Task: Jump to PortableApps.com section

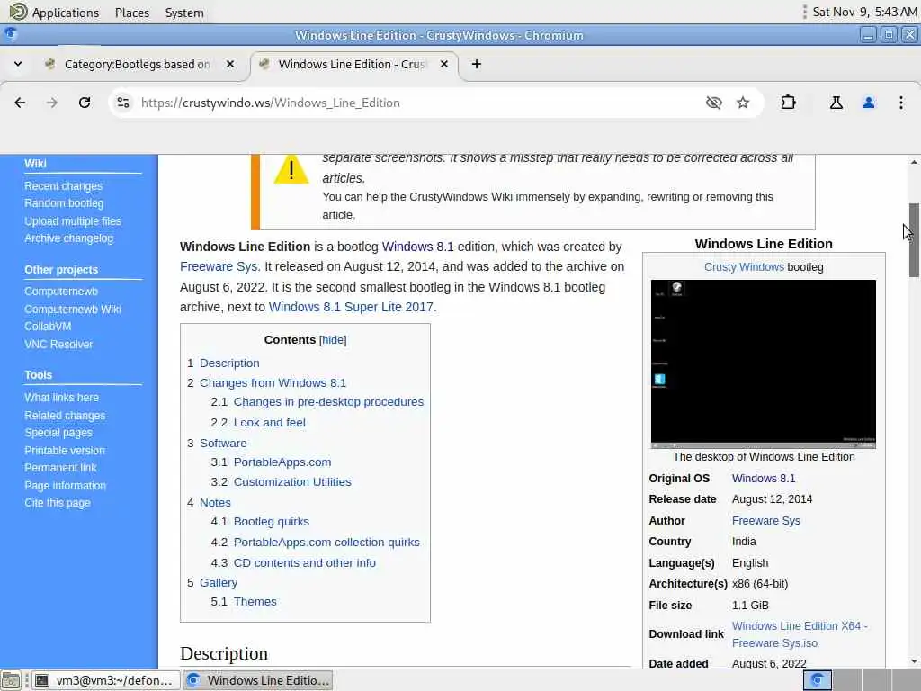Action: tap(282, 462)
